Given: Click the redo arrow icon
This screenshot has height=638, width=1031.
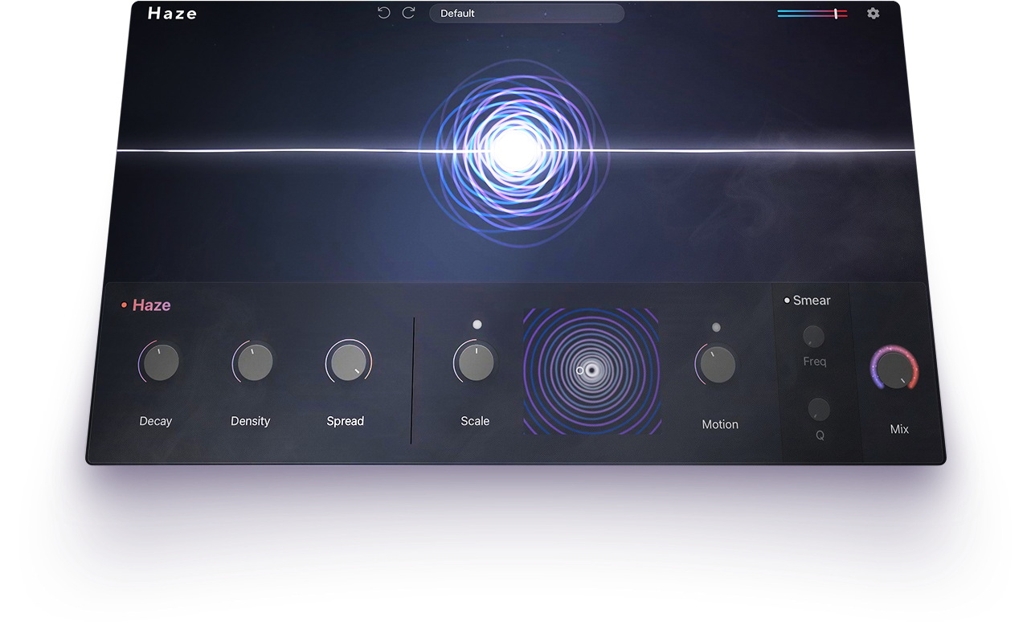Looking at the screenshot, I should [408, 13].
